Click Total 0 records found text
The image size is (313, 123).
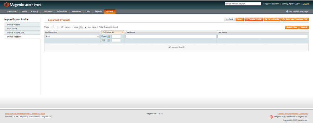109,27
